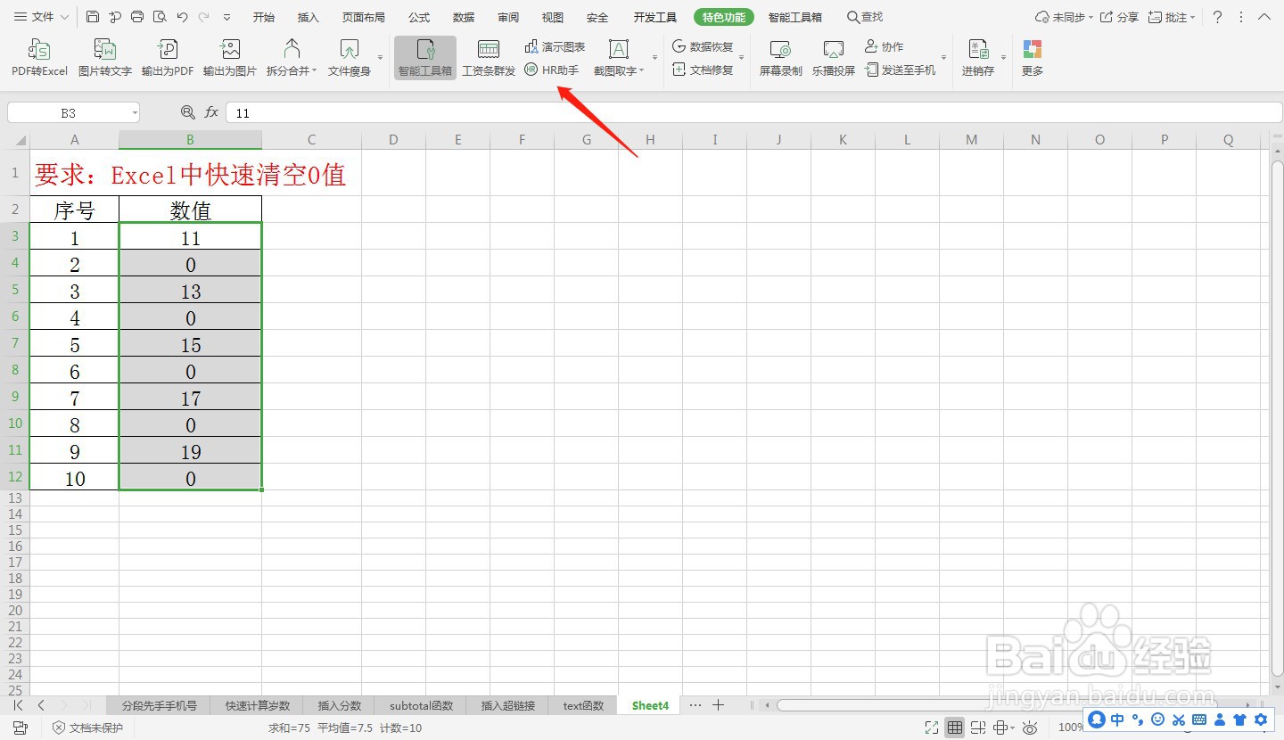The height and width of the screenshot is (740, 1284).
Task: Open the 公式 ribbon tab
Action: point(419,17)
